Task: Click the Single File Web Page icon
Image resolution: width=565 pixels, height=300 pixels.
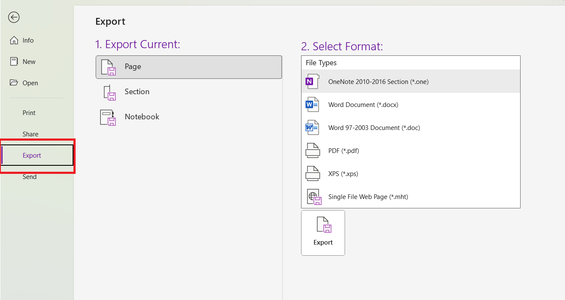Action: point(314,196)
